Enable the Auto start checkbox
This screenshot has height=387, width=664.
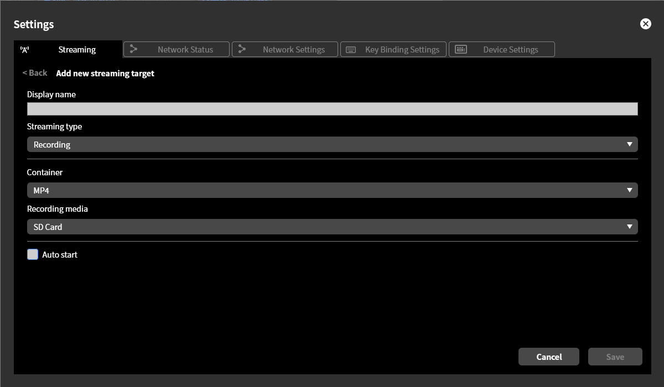(33, 254)
